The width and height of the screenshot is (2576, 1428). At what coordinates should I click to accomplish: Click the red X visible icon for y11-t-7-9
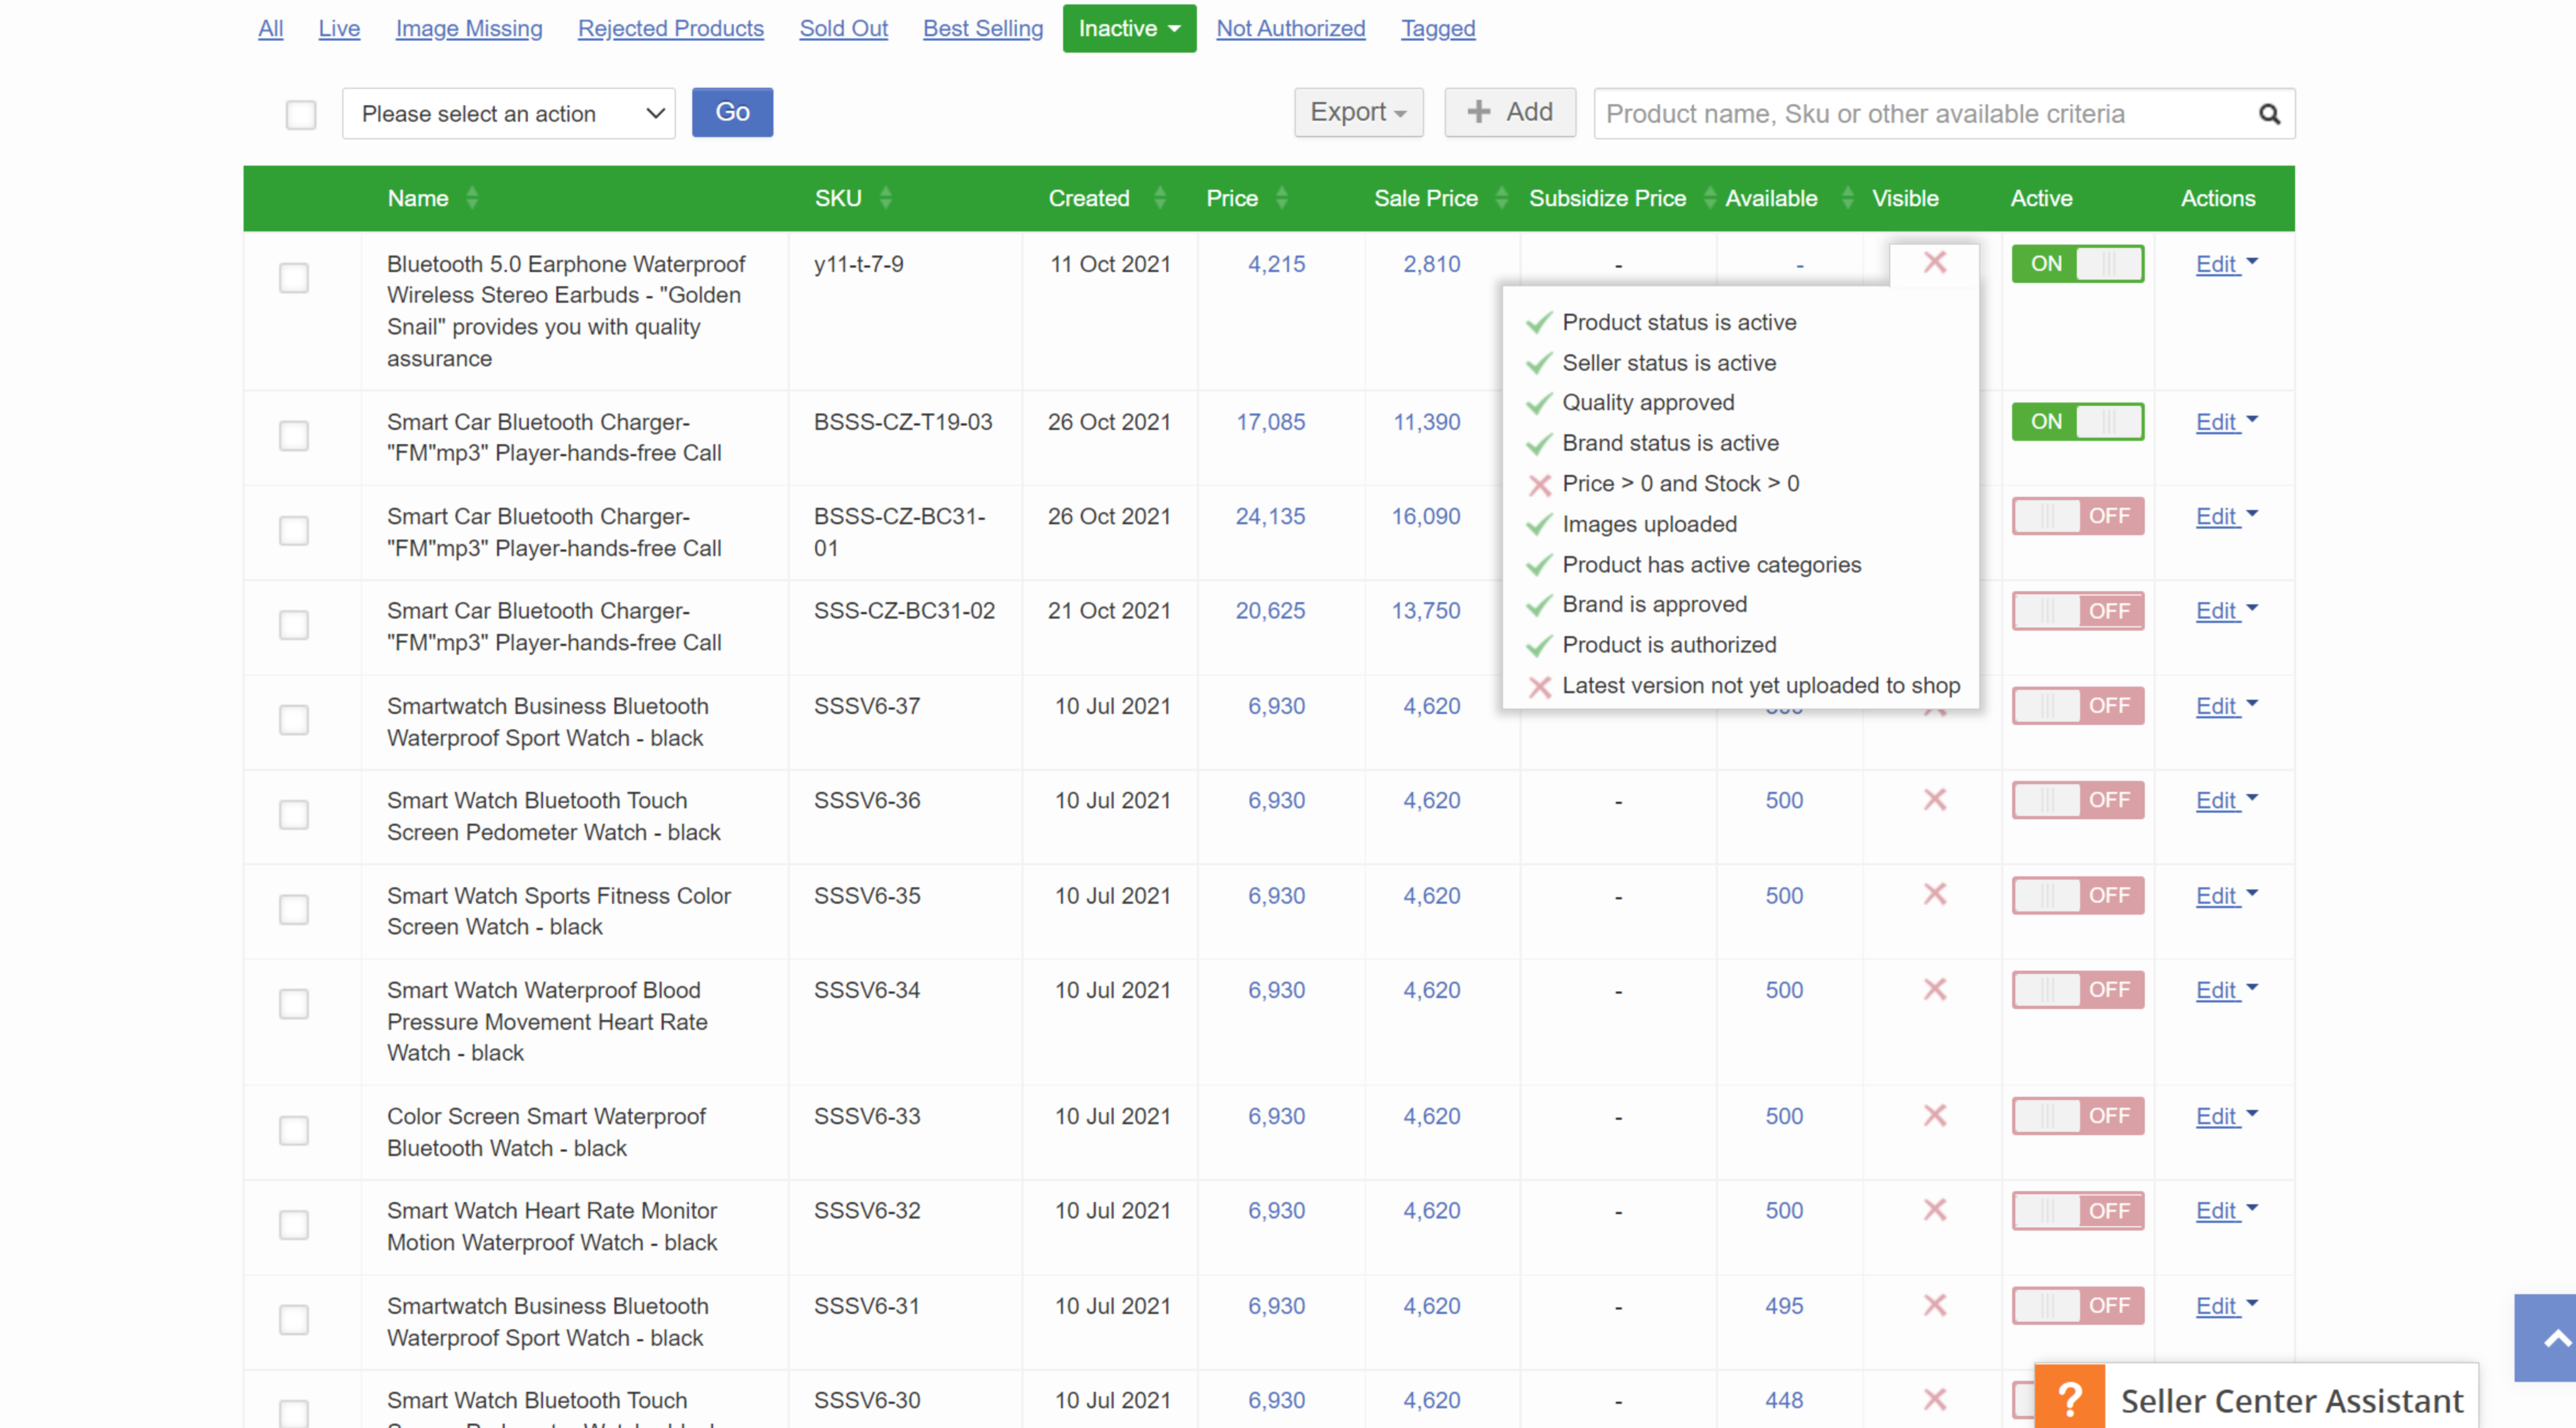(x=1934, y=263)
